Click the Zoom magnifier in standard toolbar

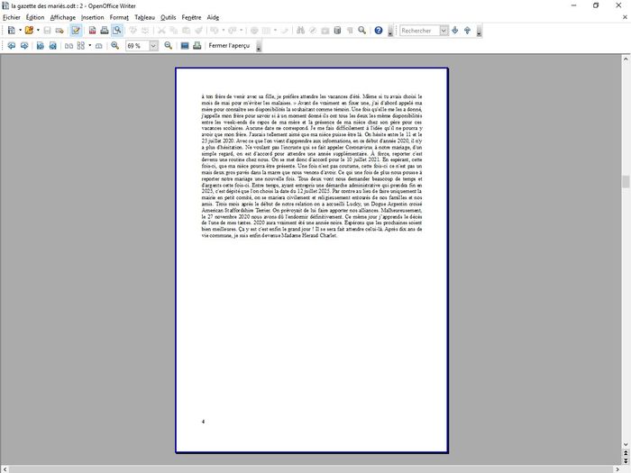point(362,30)
